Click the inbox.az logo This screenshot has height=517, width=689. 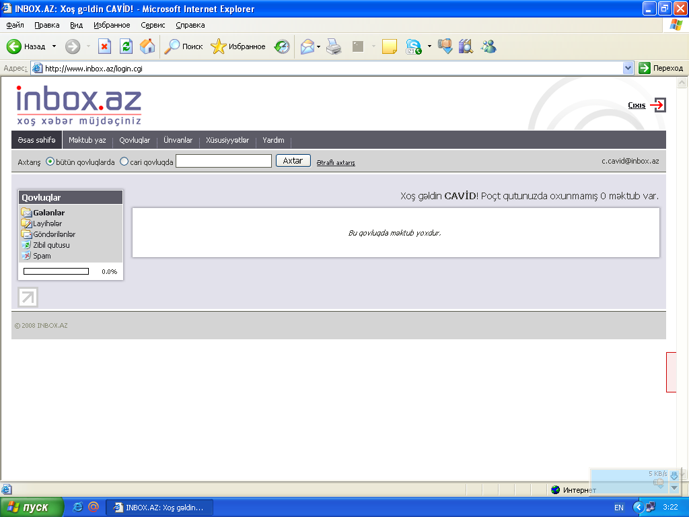79,105
